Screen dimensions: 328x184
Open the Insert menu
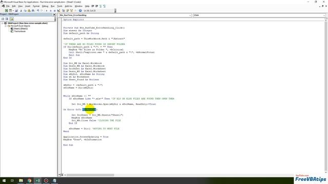point(28,6)
